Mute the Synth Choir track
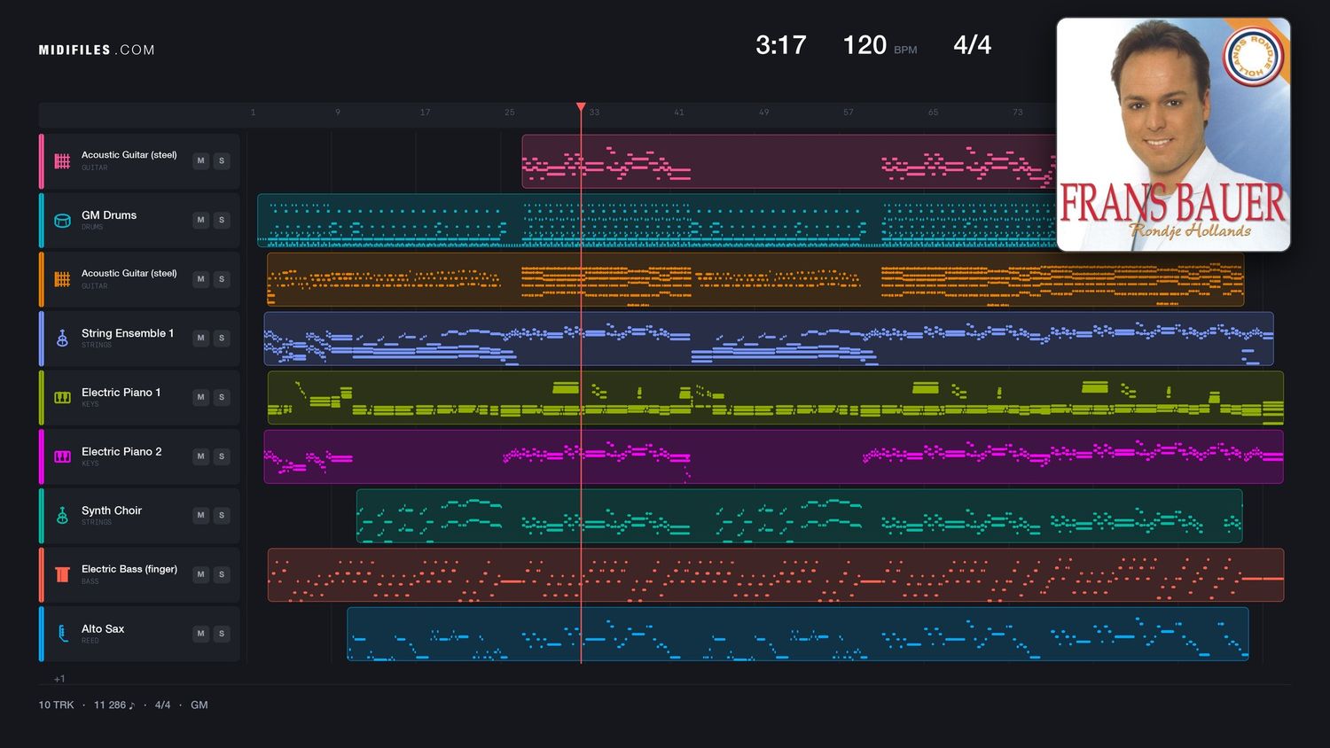This screenshot has height=748, width=1330. pyautogui.click(x=200, y=515)
